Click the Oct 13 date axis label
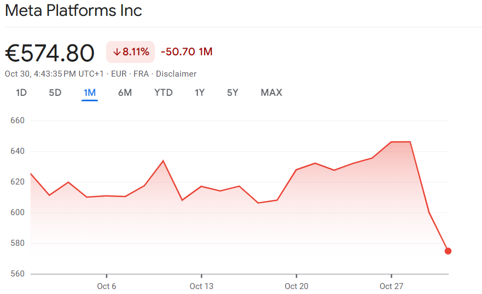This screenshot has height=294, width=482. tap(201, 286)
